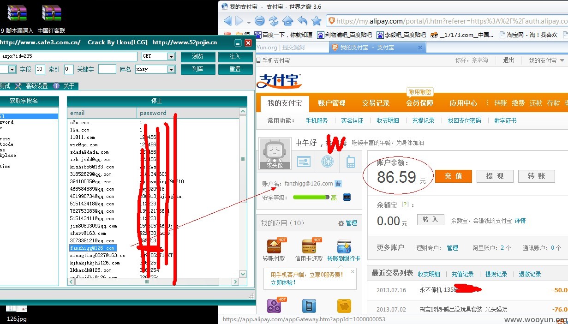The width and height of the screenshot is (568, 324).
Task: Open the mobile phone binding icon
Action: 351,162
